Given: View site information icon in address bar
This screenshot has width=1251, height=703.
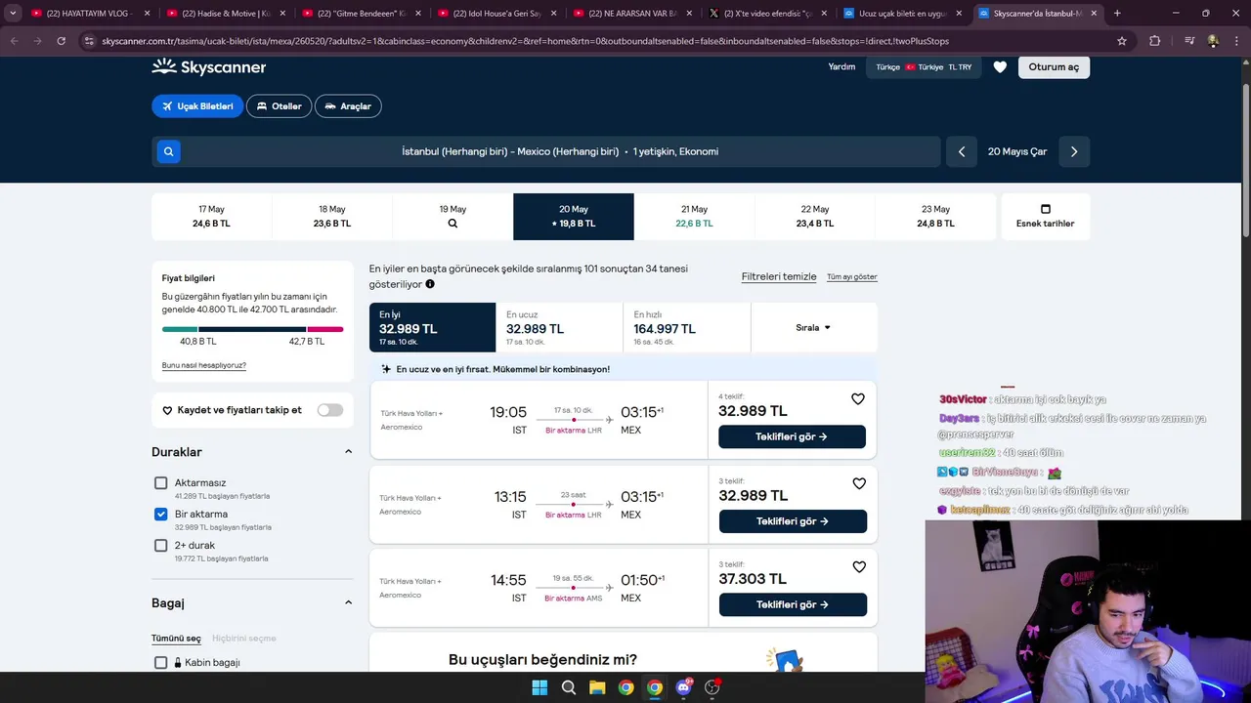Looking at the screenshot, I should [89, 41].
